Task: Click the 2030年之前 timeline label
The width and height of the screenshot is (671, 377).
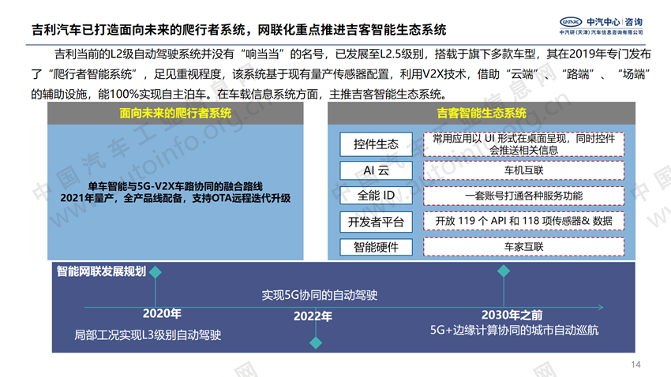Action: coord(512,315)
